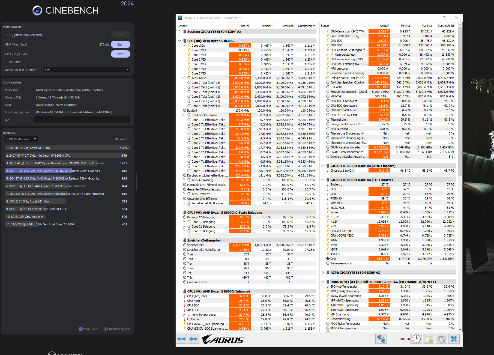
Task: Expand the ACPI: GIGABYTE B650M D3HP AX section
Action: [323, 273]
